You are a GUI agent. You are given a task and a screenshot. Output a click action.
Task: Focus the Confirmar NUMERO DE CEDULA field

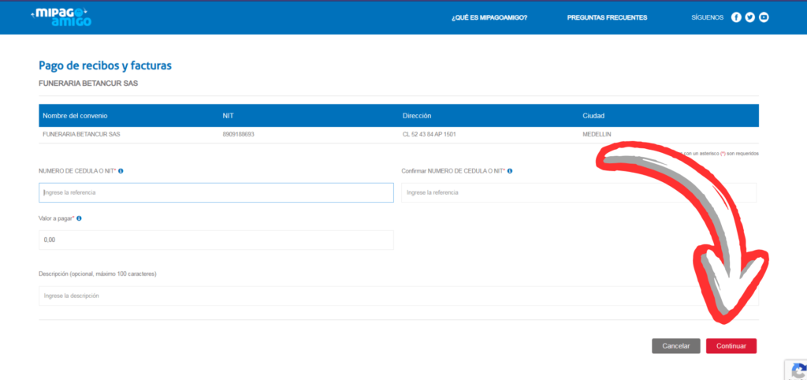click(579, 192)
